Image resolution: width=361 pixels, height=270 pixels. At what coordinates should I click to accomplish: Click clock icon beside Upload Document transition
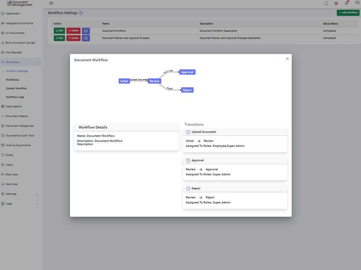tap(188, 132)
